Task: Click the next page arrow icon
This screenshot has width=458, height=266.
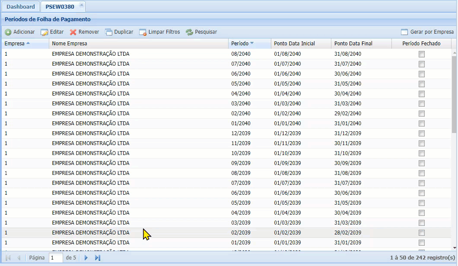Action: tap(86, 257)
